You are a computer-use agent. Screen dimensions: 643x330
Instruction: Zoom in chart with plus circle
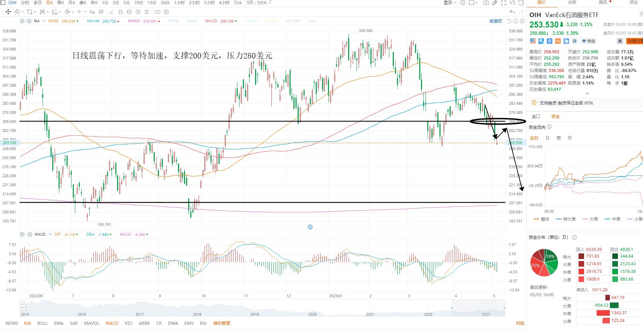click(x=522, y=21)
